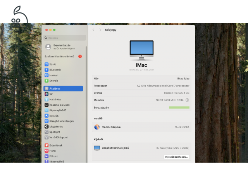Open Háttérkép wallpaper icon
This screenshot has width=248, height=186.
(x=46, y=99)
